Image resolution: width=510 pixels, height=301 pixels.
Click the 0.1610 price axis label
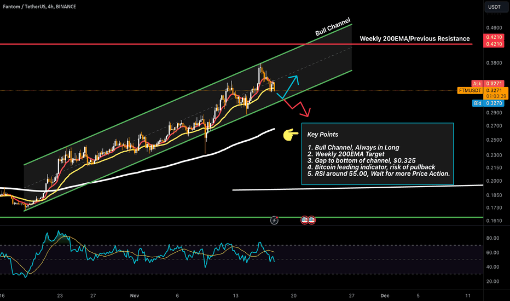[x=494, y=221]
